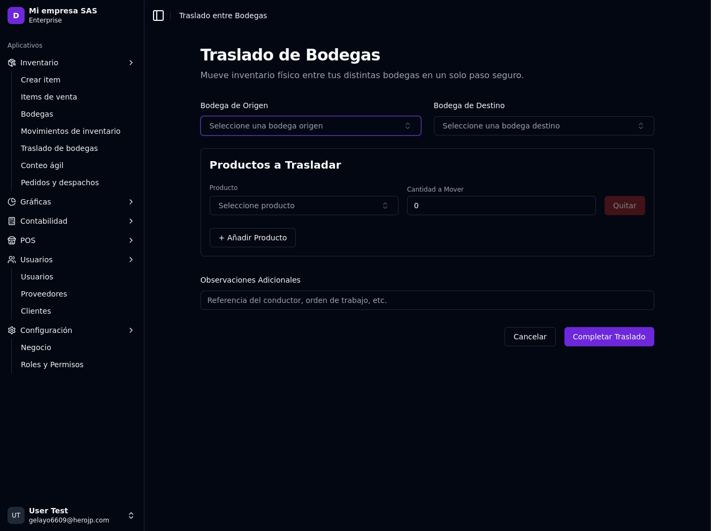Expand the POS section chevron

pos(131,240)
